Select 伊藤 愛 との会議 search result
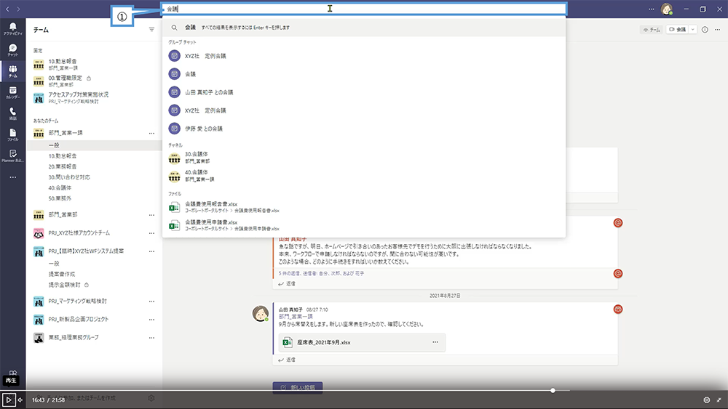Image resolution: width=728 pixels, height=409 pixels. pos(364,129)
